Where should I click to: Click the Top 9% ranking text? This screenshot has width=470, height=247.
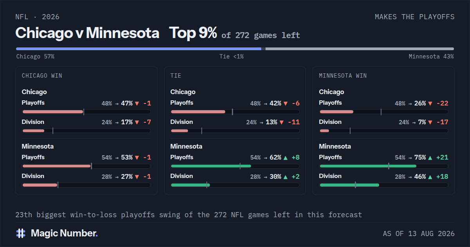pyautogui.click(x=193, y=33)
